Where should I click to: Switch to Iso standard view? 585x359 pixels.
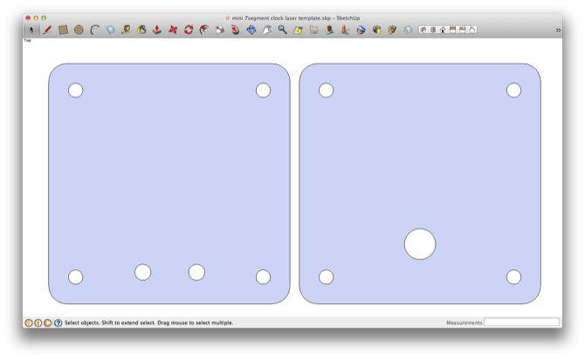(x=423, y=30)
